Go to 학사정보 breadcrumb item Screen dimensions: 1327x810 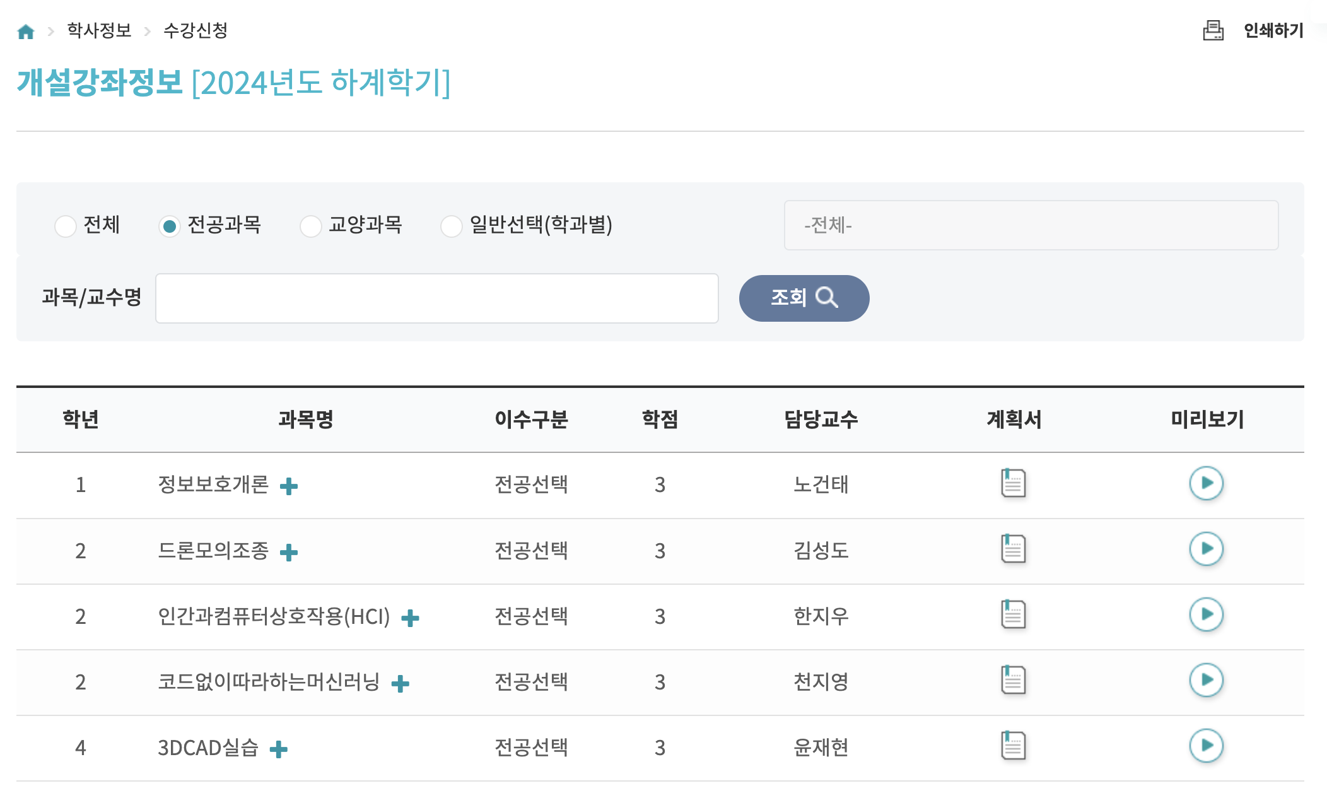click(99, 30)
